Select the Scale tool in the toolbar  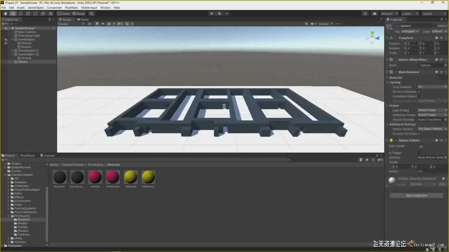tap(28, 14)
